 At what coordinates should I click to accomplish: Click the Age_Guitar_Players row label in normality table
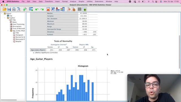[38, 50]
